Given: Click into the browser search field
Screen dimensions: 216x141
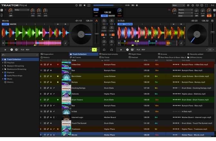Looking at the screenshot, I should click(21, 55).
